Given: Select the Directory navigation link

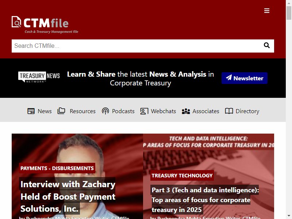Looking at the screenshot, I should [x=247, y=111].
